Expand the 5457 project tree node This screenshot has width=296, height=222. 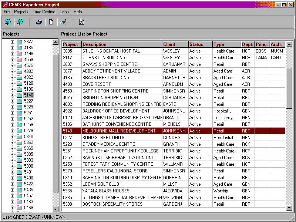(x=12, y=196)
